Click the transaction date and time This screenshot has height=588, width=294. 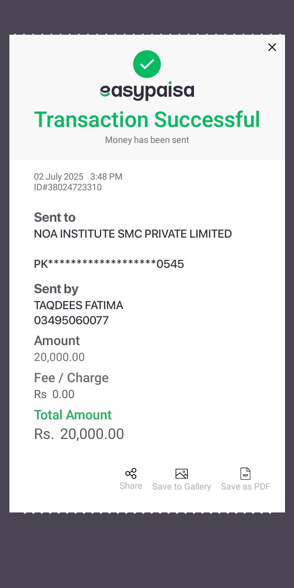[78, 177]
